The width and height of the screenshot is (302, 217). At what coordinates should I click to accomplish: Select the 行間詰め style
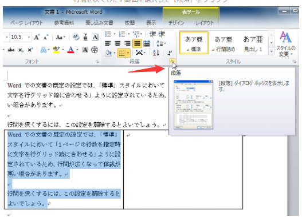click(x=223, y=43)
